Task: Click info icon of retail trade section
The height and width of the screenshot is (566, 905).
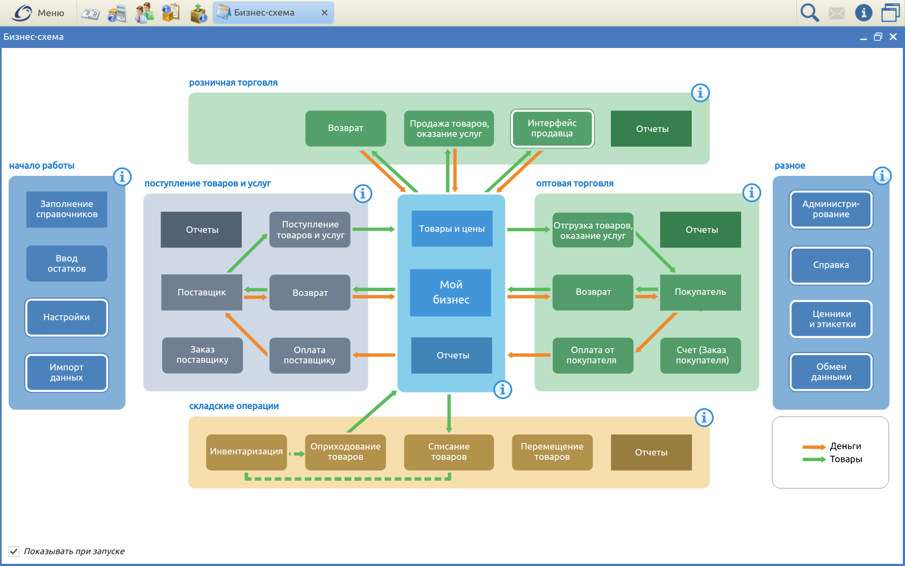Action: click(x=700, y=93)
